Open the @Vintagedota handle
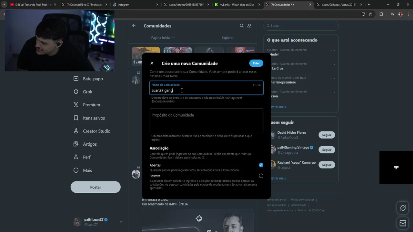Image resolution: width=413 pixels, height=232 pixels. click(x=288, y=153)
